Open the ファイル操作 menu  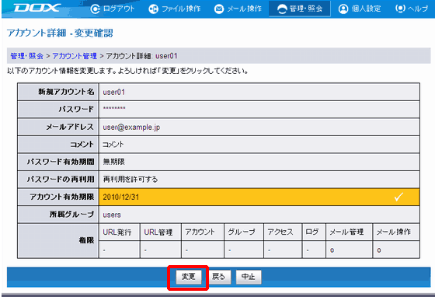(x=175, y=9)
